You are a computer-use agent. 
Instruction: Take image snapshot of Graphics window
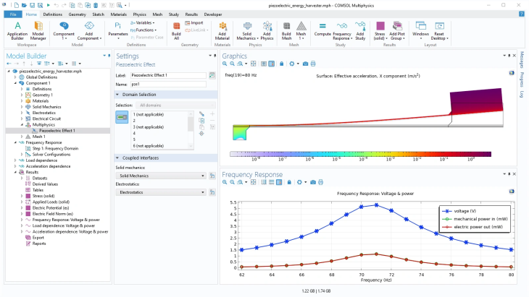(305, 64)
